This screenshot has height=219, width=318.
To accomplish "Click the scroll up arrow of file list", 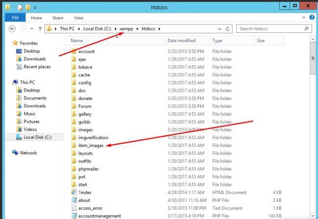I will 313,39.
